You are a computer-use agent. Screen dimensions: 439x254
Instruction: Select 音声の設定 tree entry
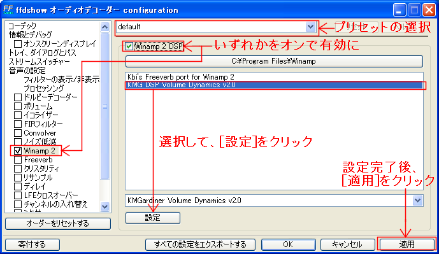(x=27, y=71)
